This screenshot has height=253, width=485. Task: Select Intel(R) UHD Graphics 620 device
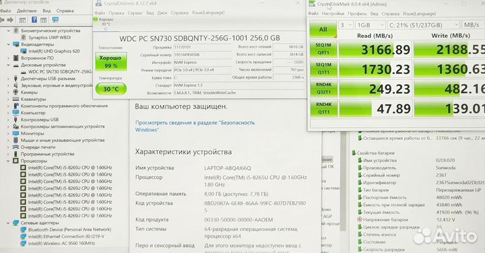click(54, 51)
